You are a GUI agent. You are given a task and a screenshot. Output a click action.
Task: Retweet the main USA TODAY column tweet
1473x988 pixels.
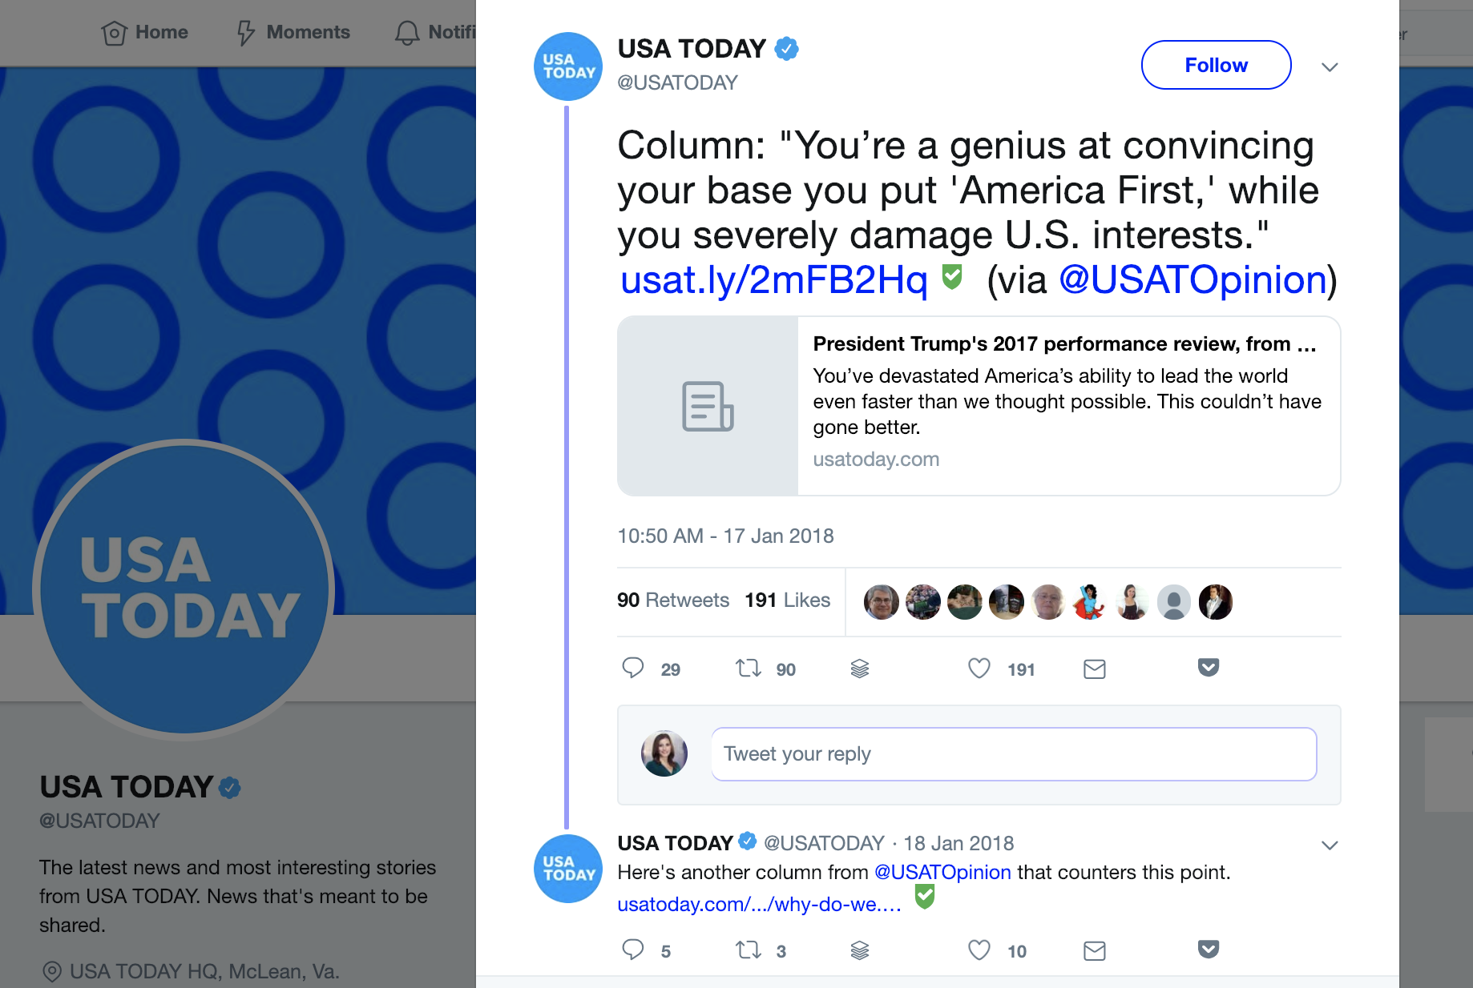point(749,668)
